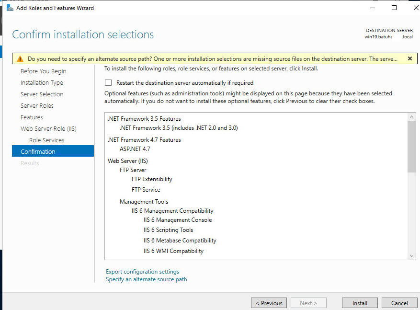Dismiss the alternate source path warning
The image size is (420, 310).
pos(409,58)
